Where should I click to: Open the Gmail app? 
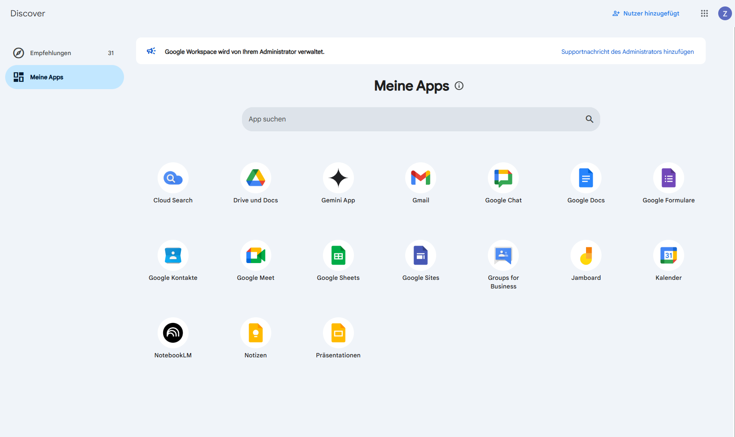421,178
